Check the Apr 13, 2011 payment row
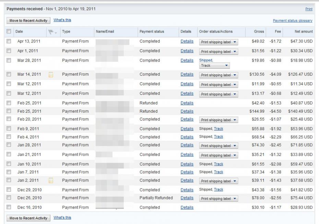This screenshot has width=319, height=224. pyautogui.click(x=9, y=41)
